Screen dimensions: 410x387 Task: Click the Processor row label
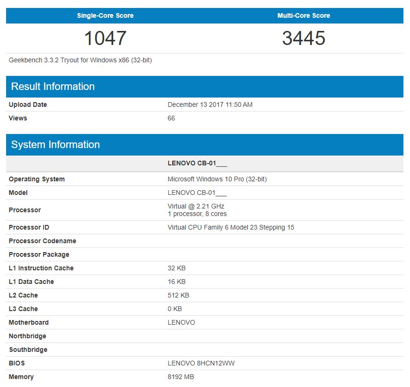[25, 210]
